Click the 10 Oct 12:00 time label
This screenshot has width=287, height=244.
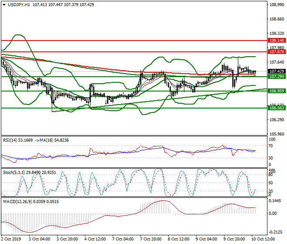263,239
